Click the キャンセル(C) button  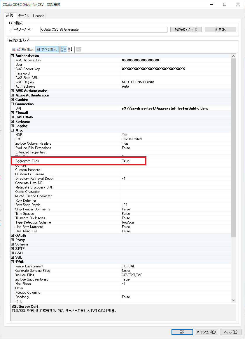(x=206, y=332)
